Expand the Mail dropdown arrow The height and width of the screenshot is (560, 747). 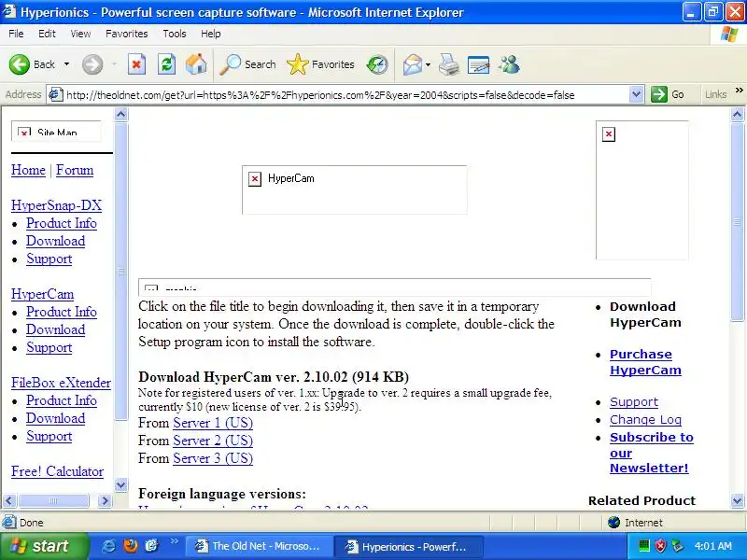(428, 64)
